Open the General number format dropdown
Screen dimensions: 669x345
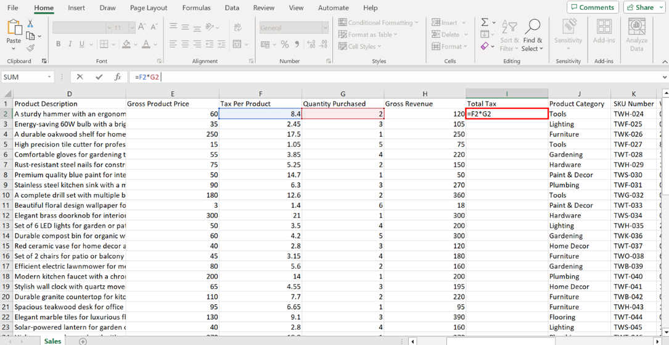(325, 28)
